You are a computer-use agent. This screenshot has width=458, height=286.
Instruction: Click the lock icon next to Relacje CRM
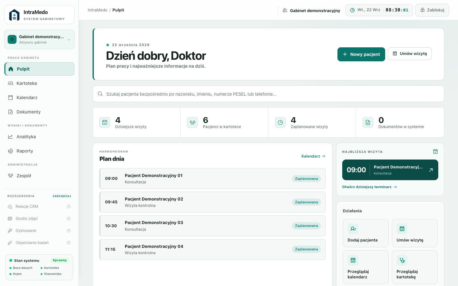(x=69, y=207)
